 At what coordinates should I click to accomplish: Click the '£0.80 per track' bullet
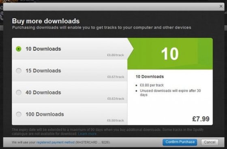point(152,85)
